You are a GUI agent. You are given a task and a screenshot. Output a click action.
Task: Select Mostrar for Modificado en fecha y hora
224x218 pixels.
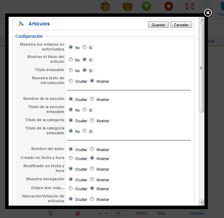[92, 169]
